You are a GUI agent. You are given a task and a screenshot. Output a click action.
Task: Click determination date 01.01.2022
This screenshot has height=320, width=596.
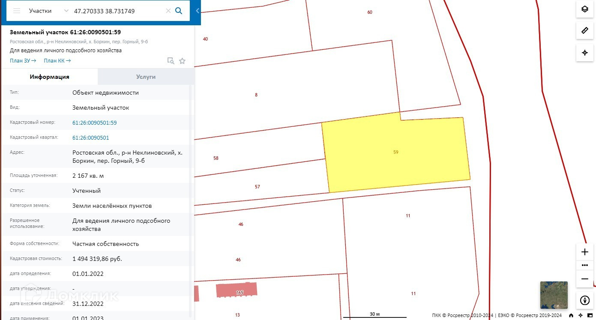coord(88,274)
